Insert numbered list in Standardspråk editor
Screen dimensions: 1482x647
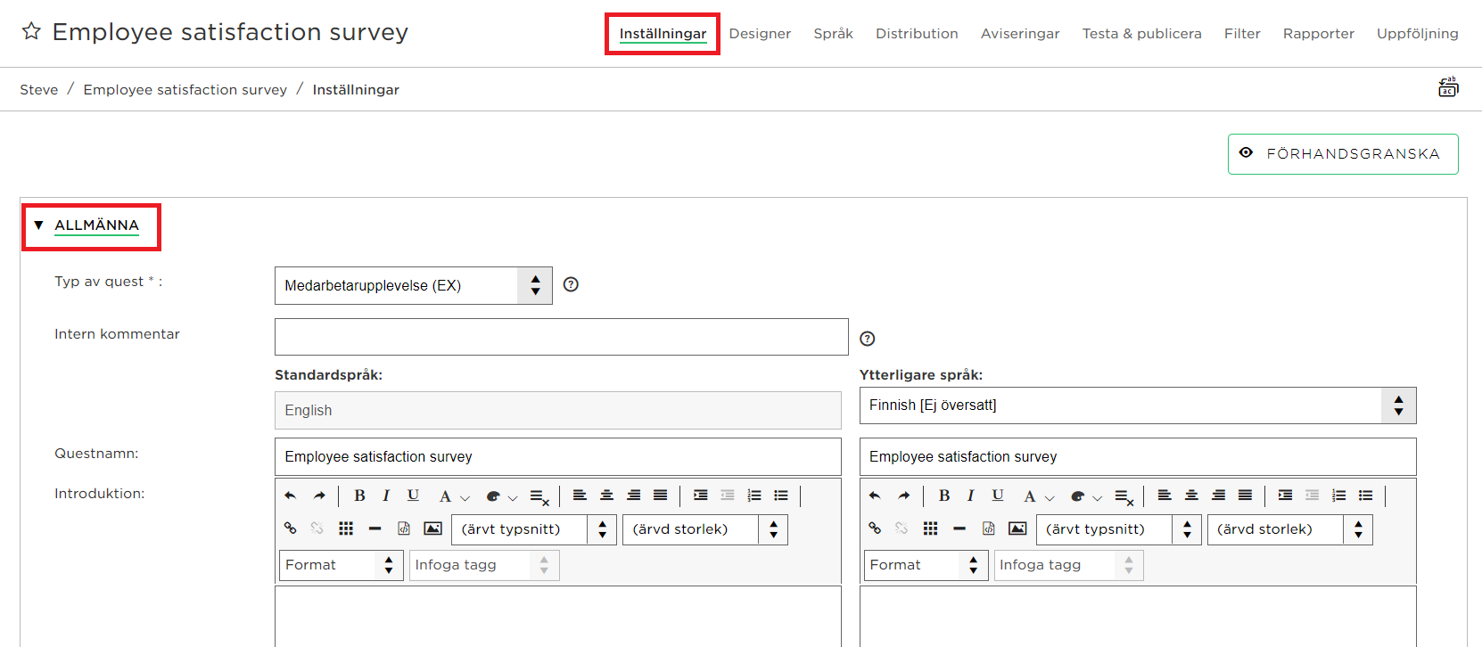tap(754, 495)
